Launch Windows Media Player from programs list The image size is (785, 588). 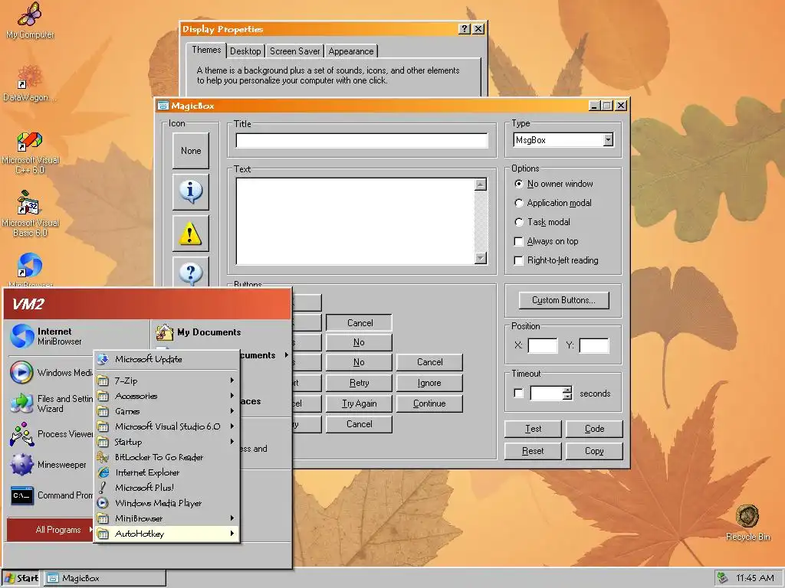(x=166, y=503)
